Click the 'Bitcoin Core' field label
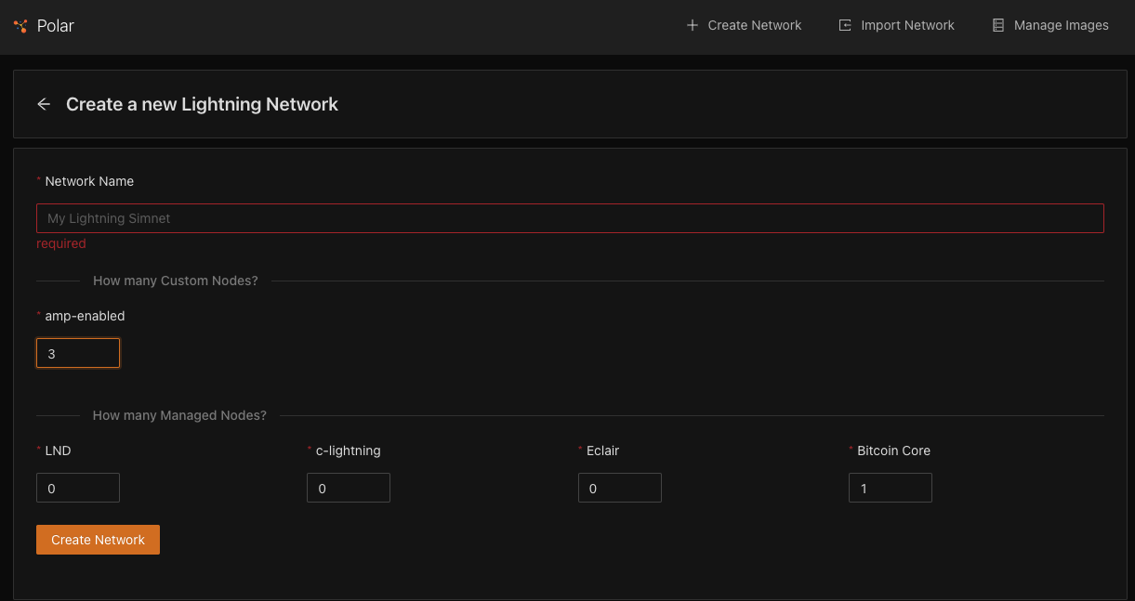 click(893, 451)
